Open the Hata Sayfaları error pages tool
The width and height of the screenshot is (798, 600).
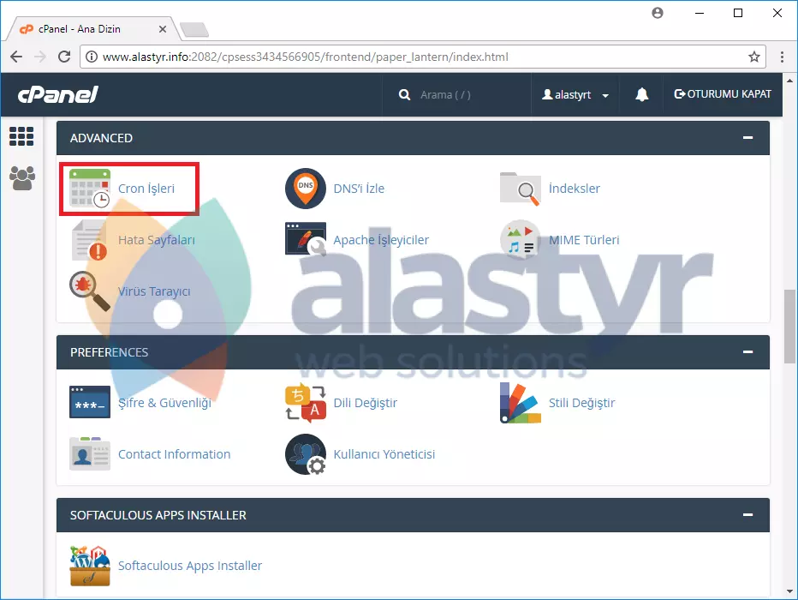pyautogui.click(x=156, y=240)
